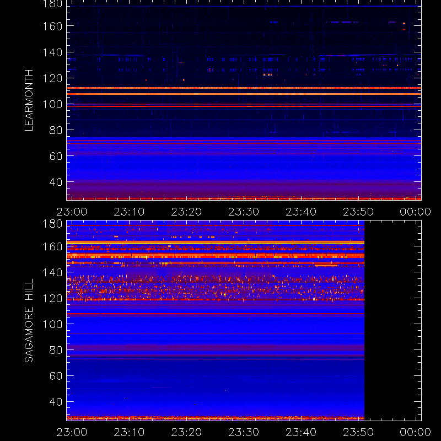Choose the 00:00 time label under the Sagamore Hill plot
Image resolution: width=441 pixels, height=441 pixels.
click(x=416, y=432)
